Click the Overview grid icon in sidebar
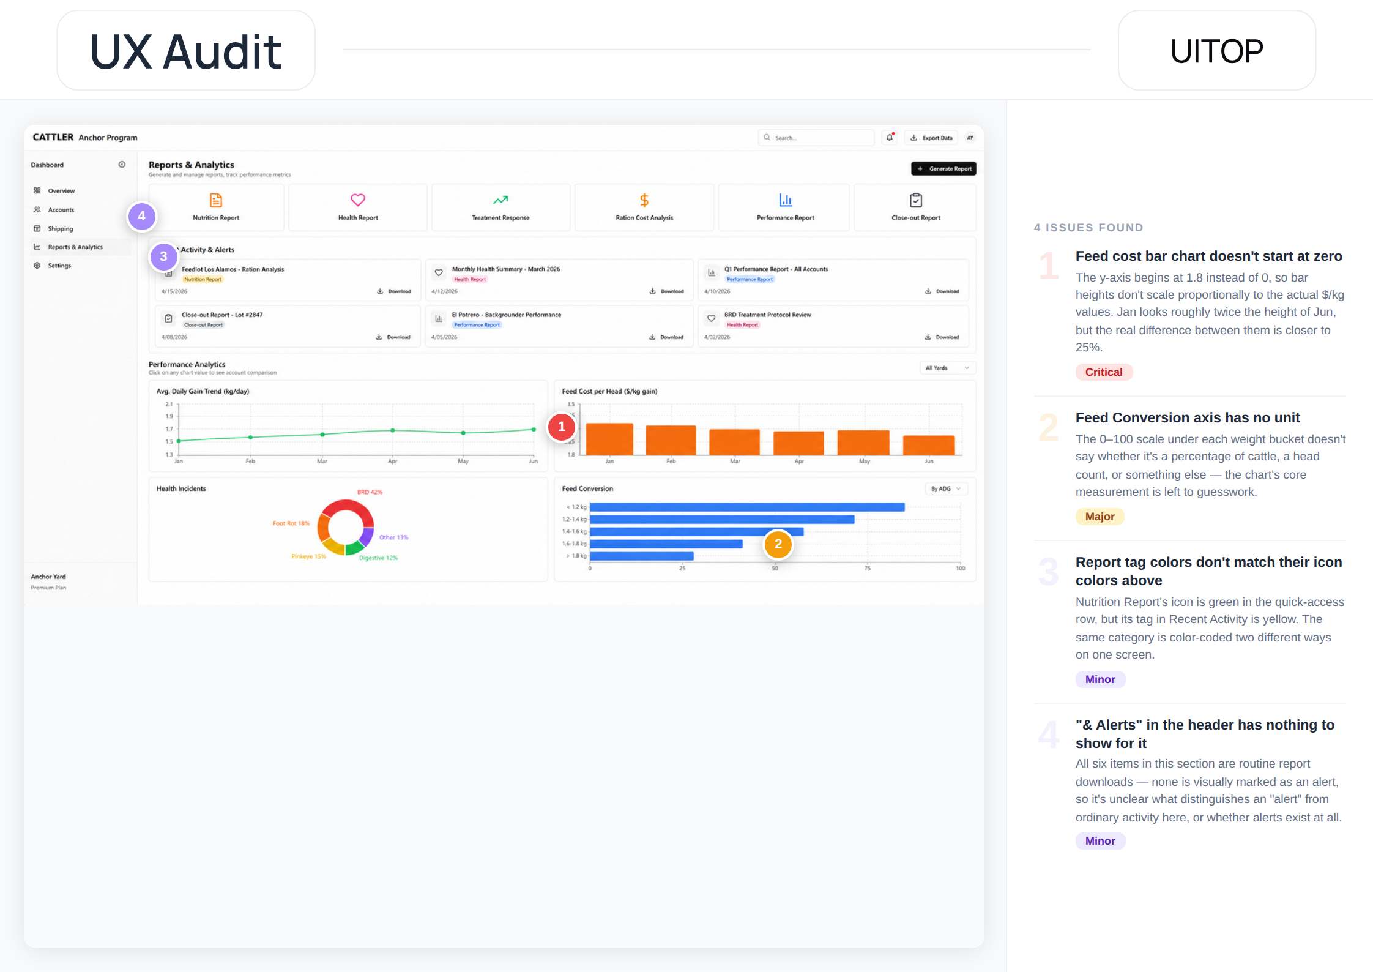Viewport: 1373px width, 972px height. tap(37, 191)
